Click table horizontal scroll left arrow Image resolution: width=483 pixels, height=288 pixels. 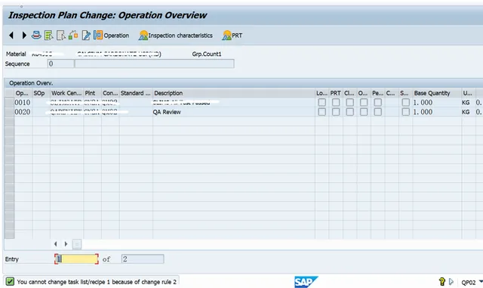pyautogui.click(x=55, y=244)
